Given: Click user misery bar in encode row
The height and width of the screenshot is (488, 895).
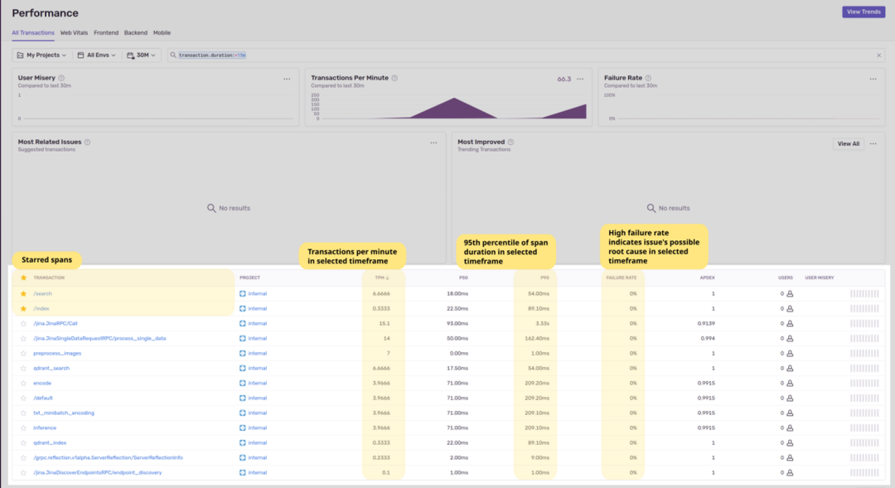Looking at the screenshot, I should (864, 383).
